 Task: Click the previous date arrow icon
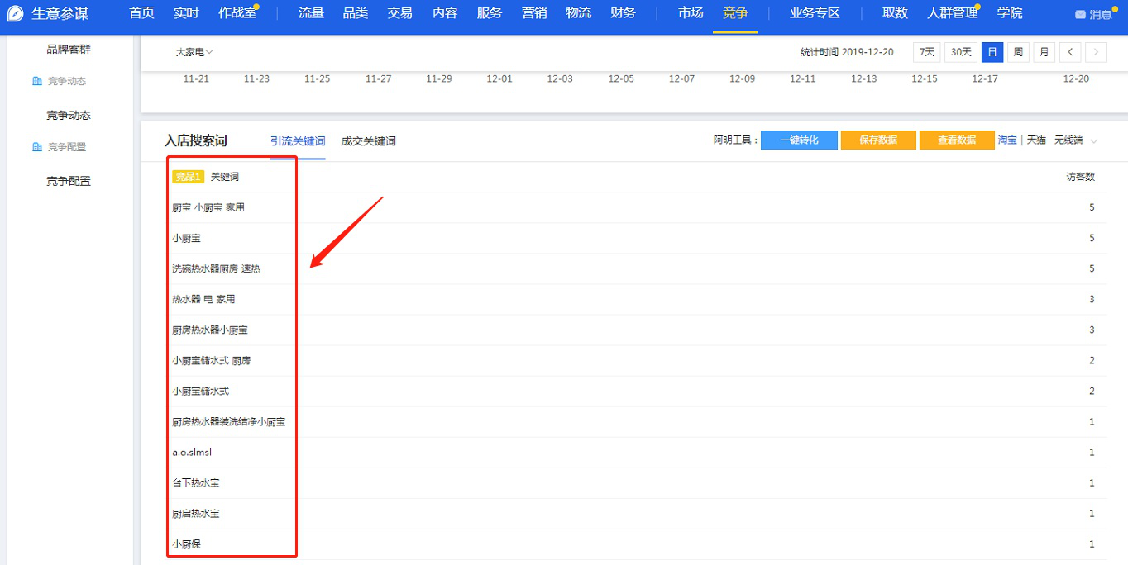point(1070,51)
